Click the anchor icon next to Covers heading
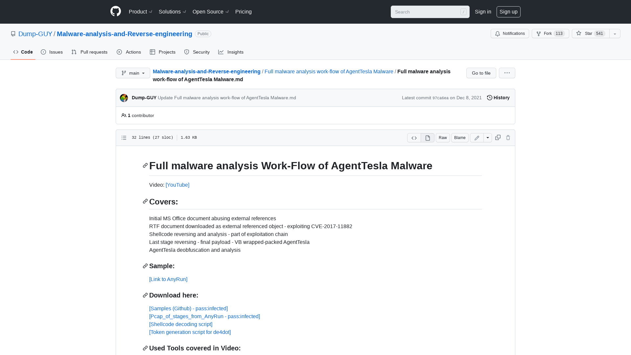 coord(145,201)
